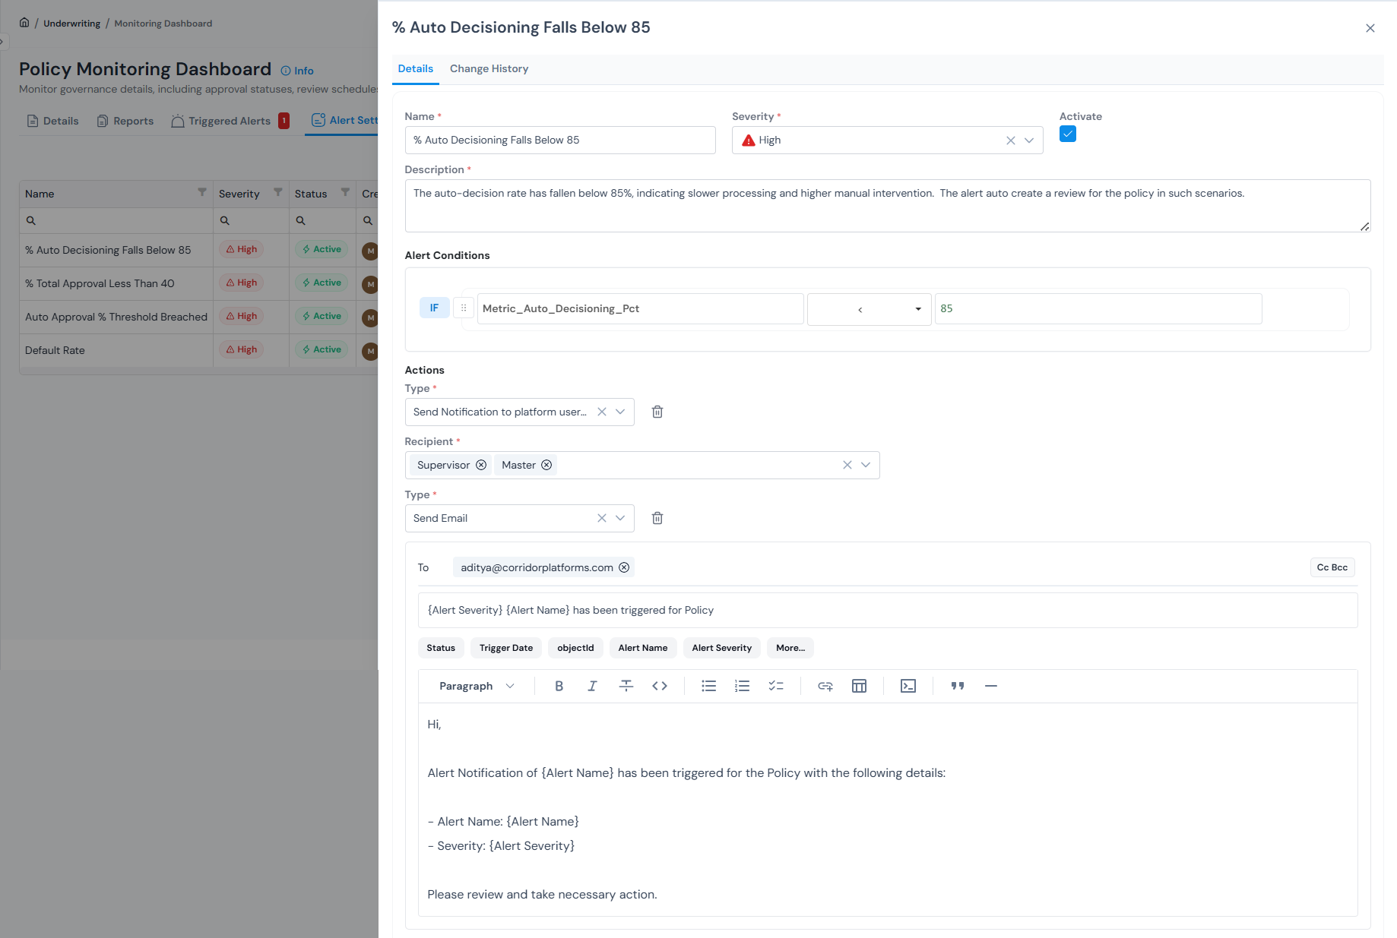Click the More... placeholders button
This screenshot has width=1397, height=938.
click(790, 648)
